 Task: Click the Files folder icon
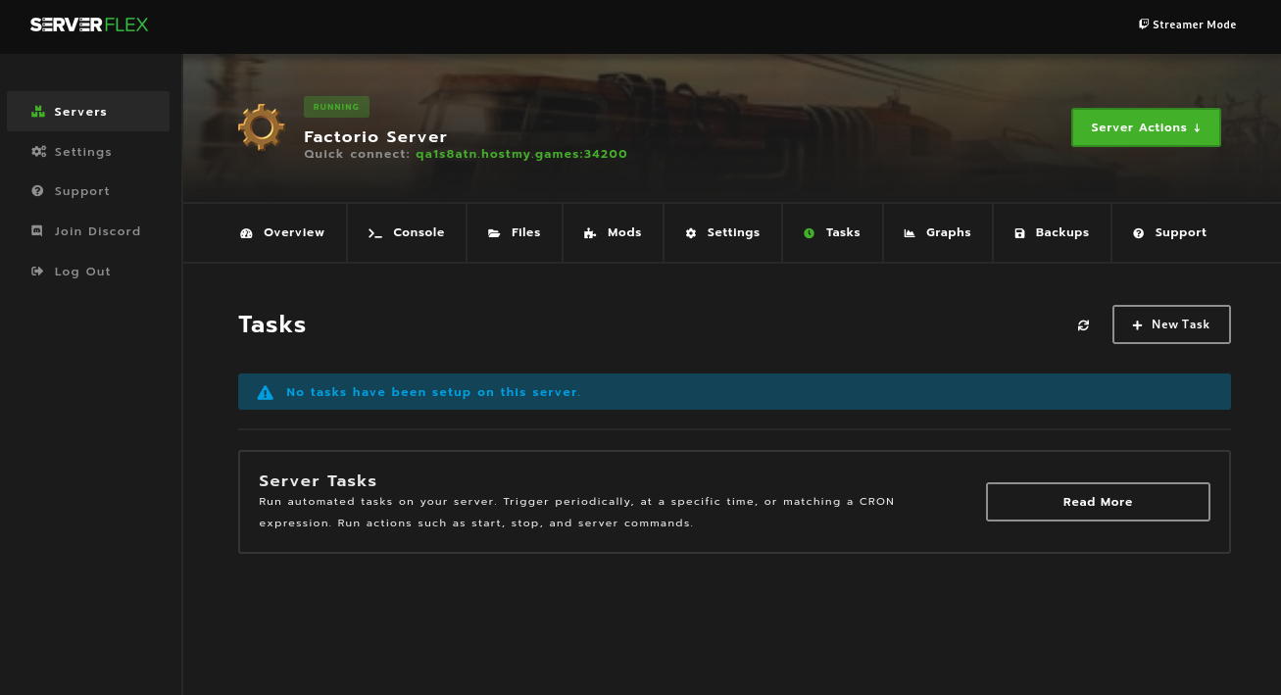point(494,233)
